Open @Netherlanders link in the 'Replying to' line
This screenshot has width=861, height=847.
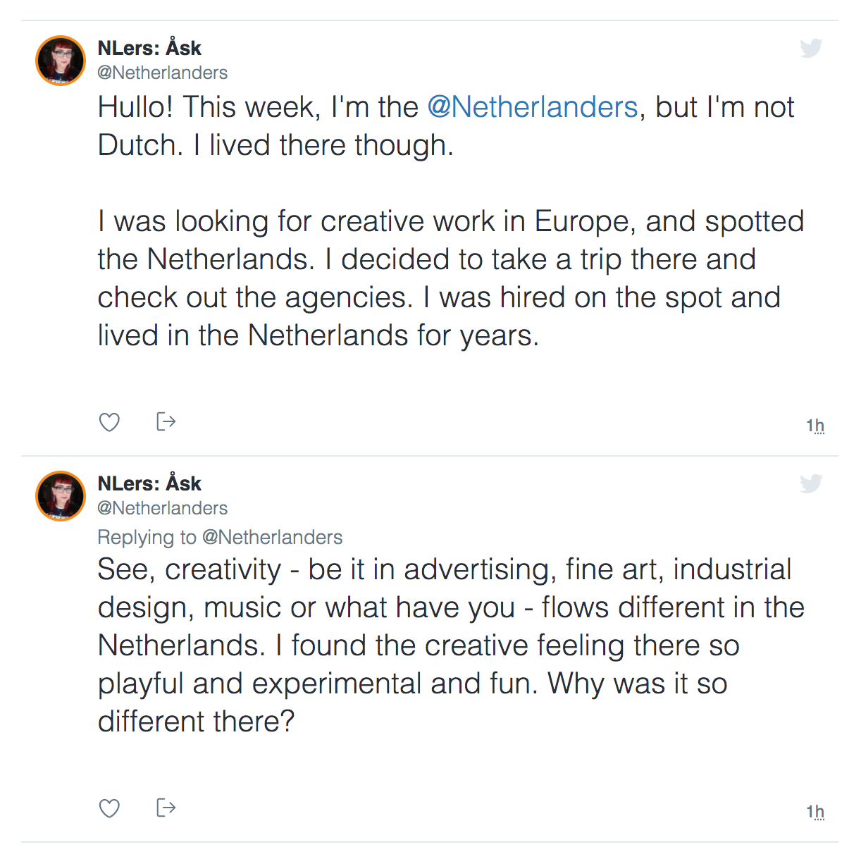pos(272,537)
